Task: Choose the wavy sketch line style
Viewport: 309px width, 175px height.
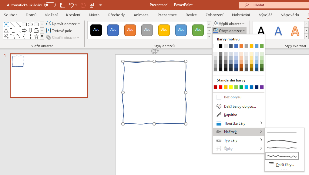Action: click(282, 156)
